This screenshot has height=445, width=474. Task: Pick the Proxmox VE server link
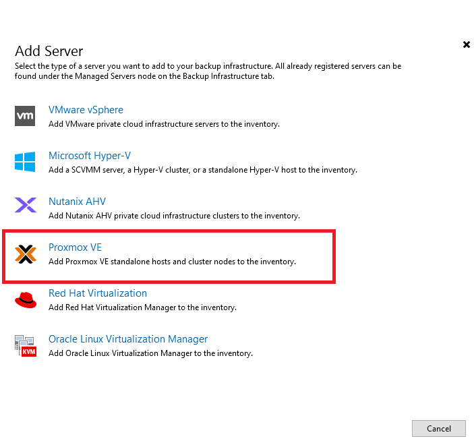point(76,247)
